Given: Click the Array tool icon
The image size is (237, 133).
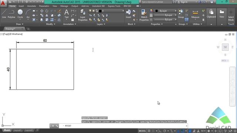Looking at the screenshot, I should point(52,20).
